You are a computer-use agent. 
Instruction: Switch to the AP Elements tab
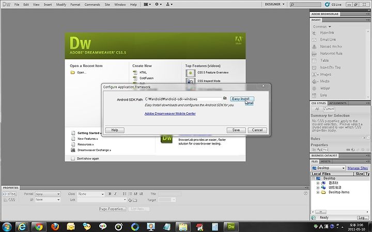point(338,103)
